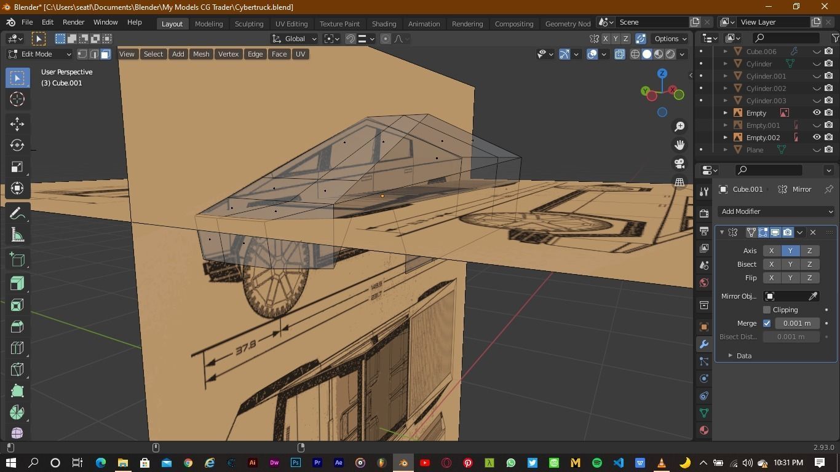The height and width of the screenshot is (472, 840).
Task: Select the Scale tool
Action: coord(17,167)
